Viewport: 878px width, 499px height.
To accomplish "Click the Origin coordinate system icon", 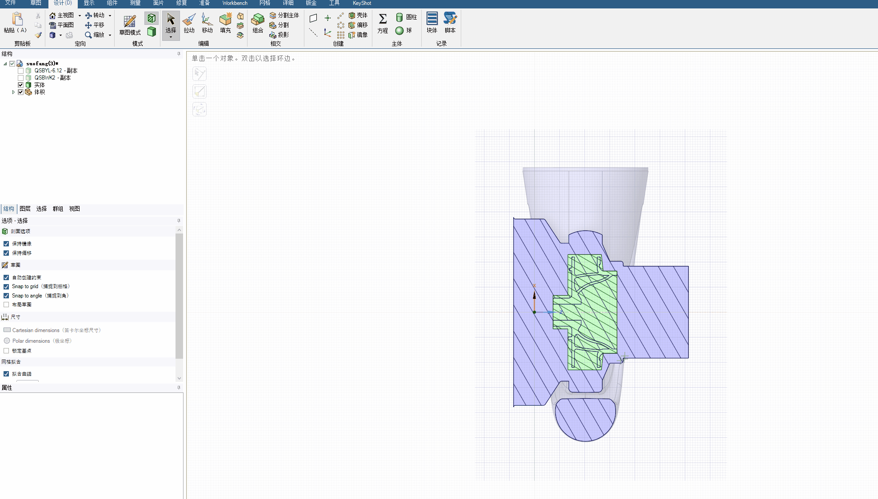I will (327, 32).
